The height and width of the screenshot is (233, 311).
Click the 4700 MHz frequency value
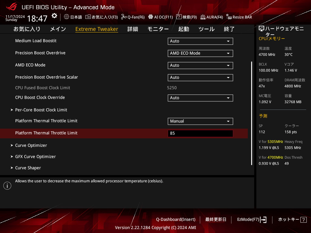[267, 55]
